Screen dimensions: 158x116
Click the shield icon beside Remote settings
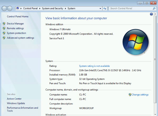(x=4, y=28)
